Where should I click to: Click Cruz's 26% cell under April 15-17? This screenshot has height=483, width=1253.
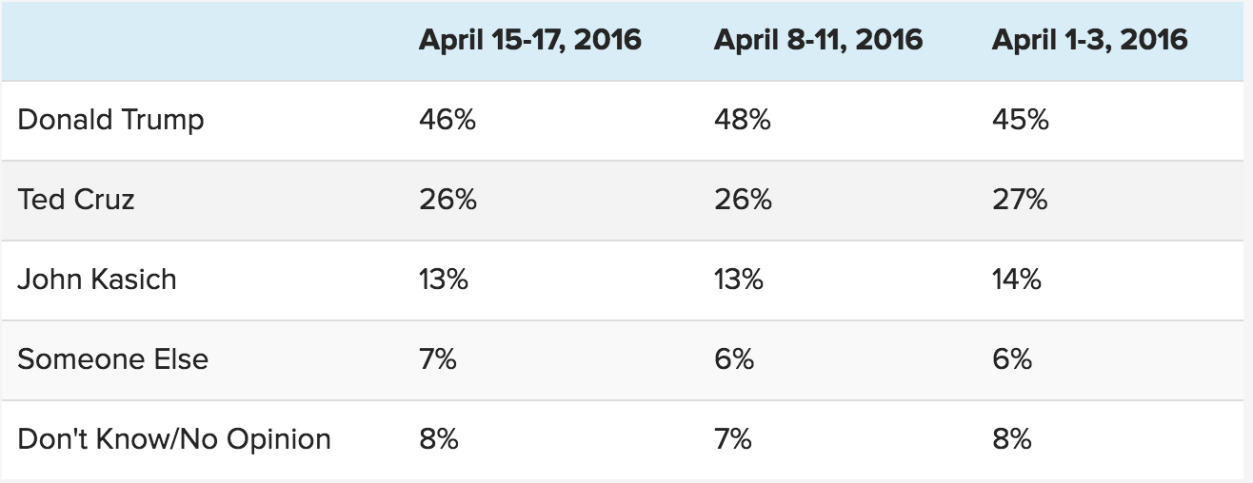[x=447, y=200]
